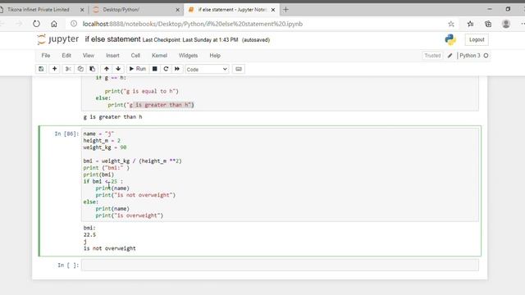Cut selected cells with scissors icon
Viewport: 525px width, 295px height.
[68, 69]
